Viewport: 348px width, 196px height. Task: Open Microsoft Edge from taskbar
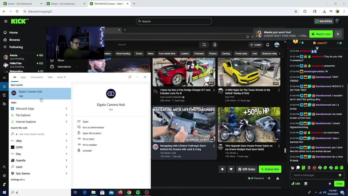(x=85, y=192)
